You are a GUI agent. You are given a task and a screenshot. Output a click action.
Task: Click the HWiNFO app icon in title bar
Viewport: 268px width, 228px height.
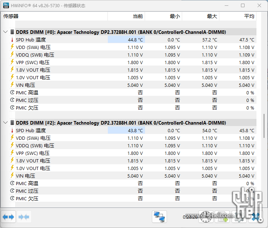pos(6,5)
